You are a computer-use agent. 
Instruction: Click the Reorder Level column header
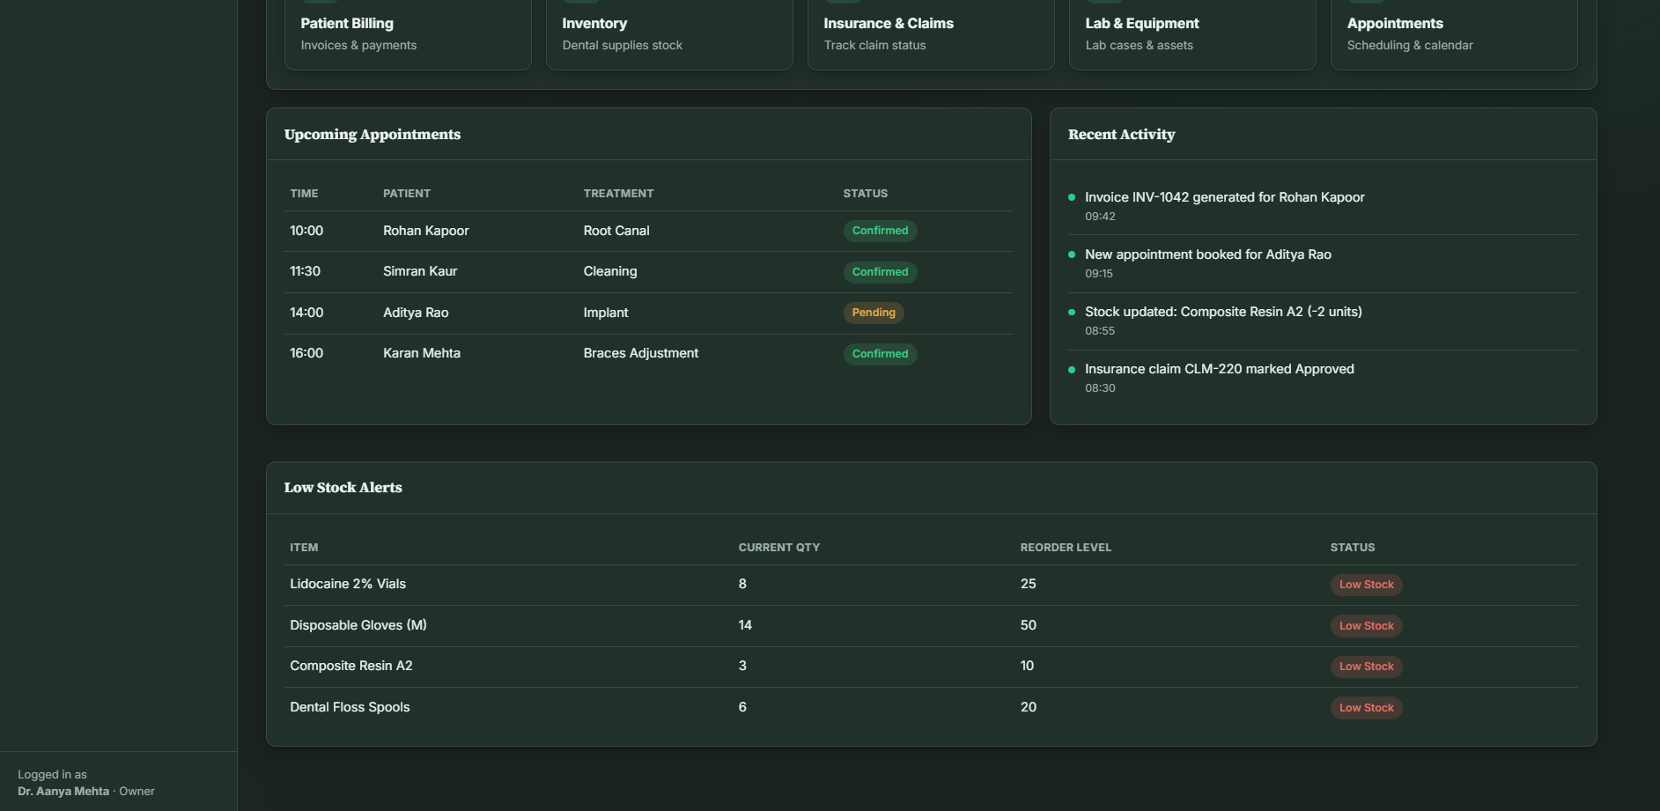1066,548
